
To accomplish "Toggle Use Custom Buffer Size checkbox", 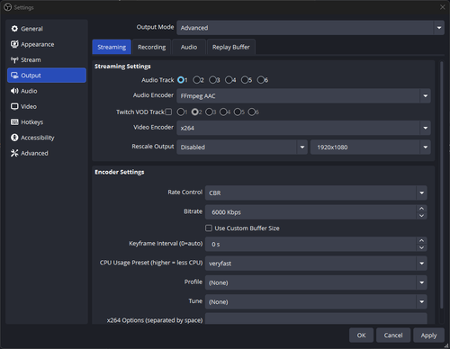I will (209, 228).
